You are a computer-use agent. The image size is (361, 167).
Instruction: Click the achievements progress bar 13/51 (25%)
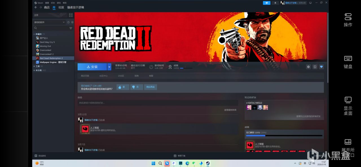(284, 136)
